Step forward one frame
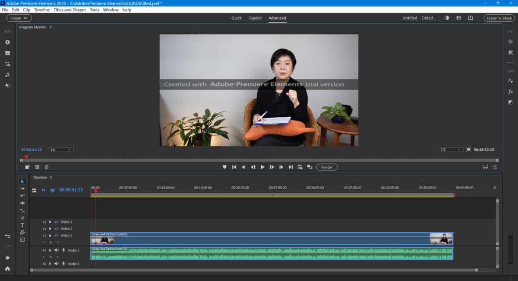This screenshot has height=281, width=518. [x=272, y=167]
